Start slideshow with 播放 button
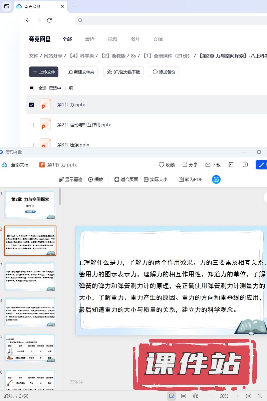Screen dimensions: 267x401 coord(95,179)
